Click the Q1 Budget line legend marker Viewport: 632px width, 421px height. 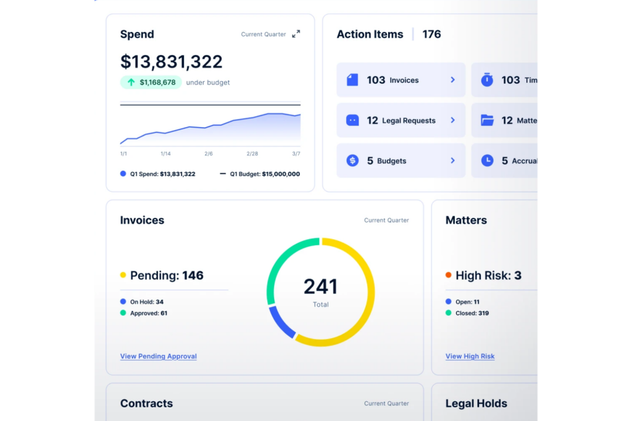pyautogui.click(x=222, y=174)
